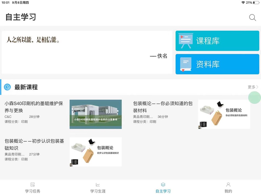
Task: Tap the Wi-Fi status icon
Action: pos(243,2)
